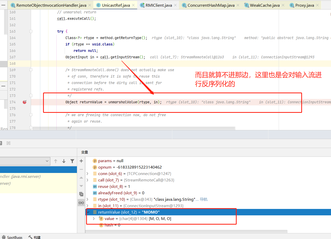The height and width of the screenshot is (239, 331).
Task: Toggle the glasses show-watches icon
Action: click(x=81, y=203)
